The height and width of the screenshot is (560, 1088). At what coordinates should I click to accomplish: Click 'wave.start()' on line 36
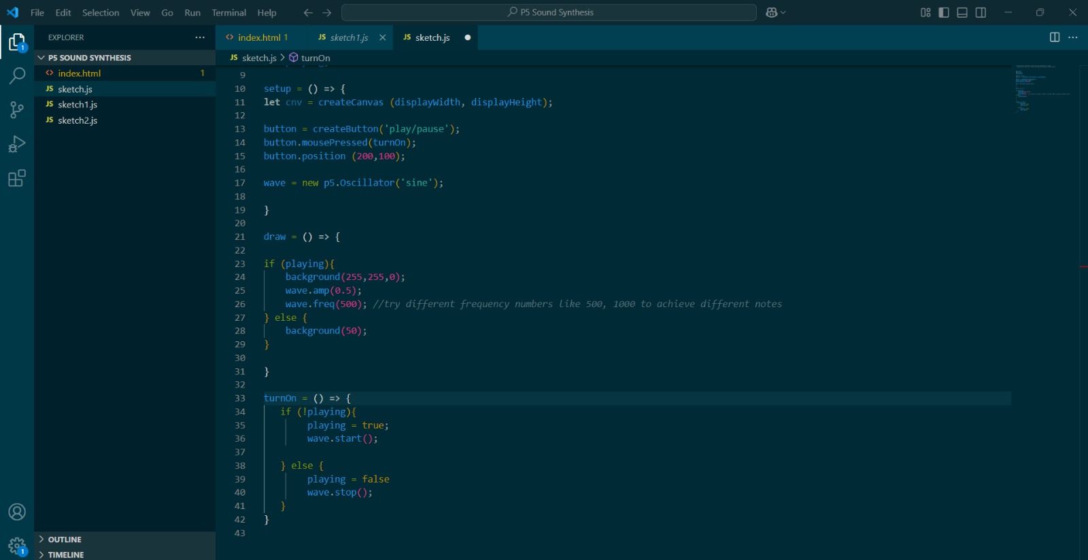[340, 438]
